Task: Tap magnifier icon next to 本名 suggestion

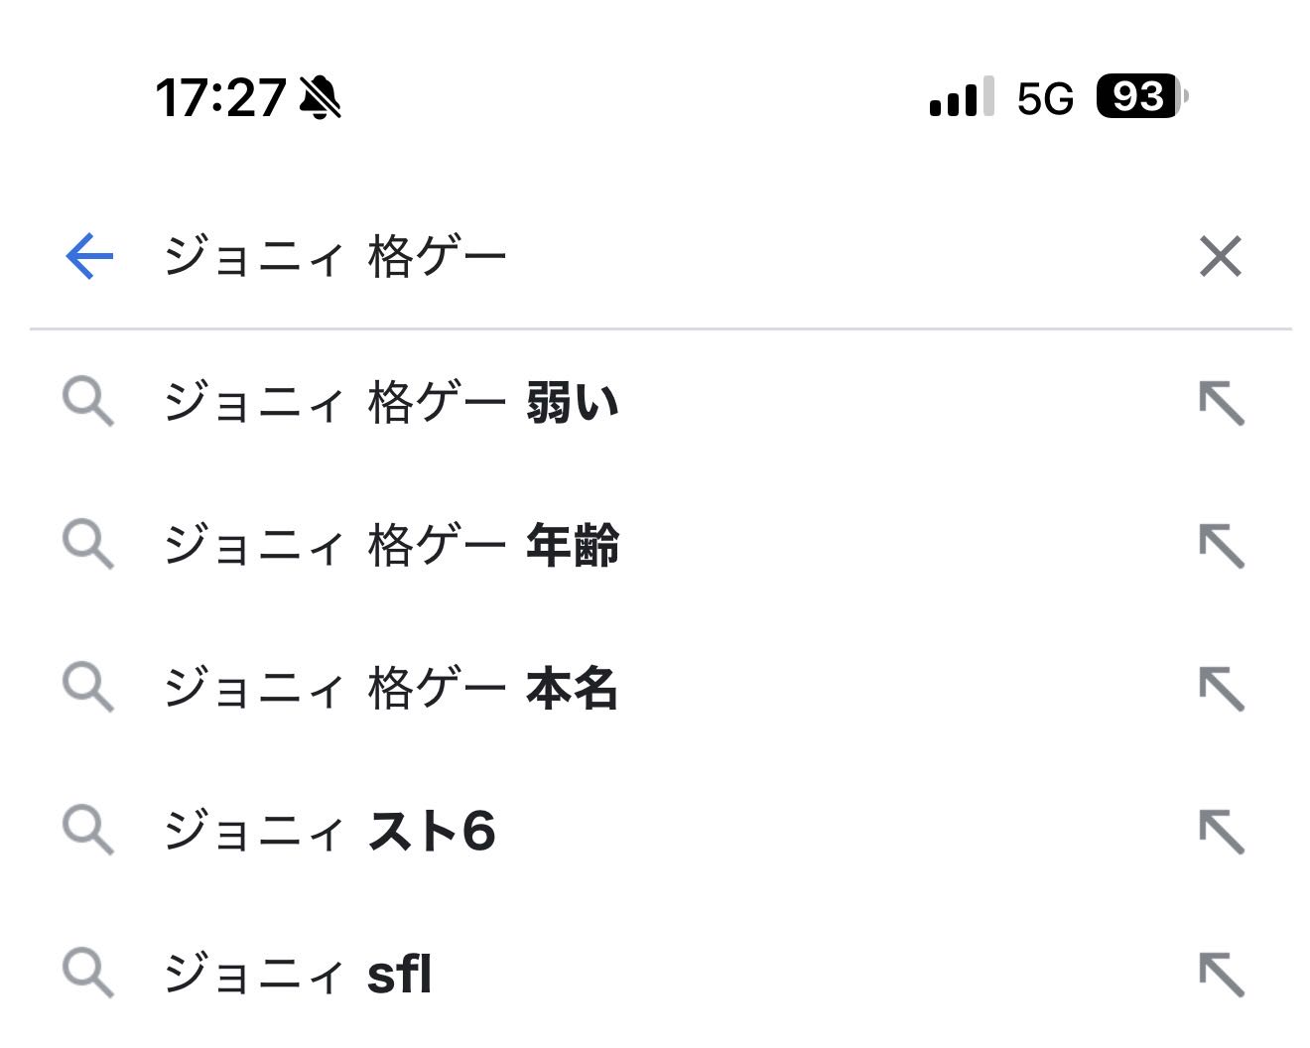Action: (x=87, y=688)
